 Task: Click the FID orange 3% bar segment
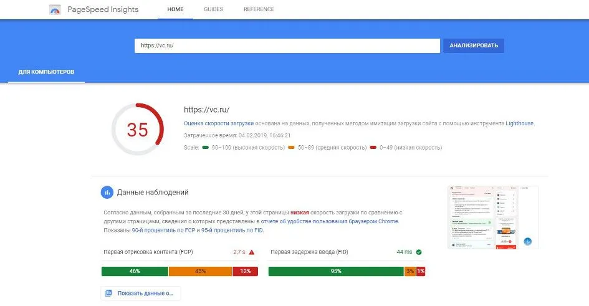410,271
